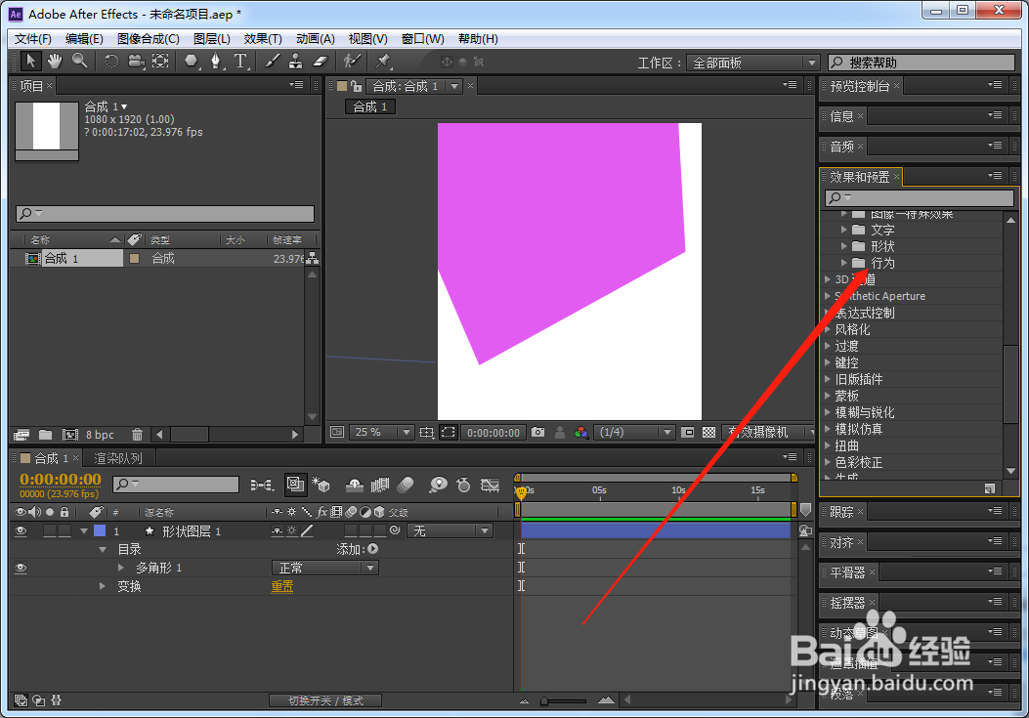This screenshot has height=718, width=1029.
Task: Click the project thumbnail preview
Action: pos(47,130)
